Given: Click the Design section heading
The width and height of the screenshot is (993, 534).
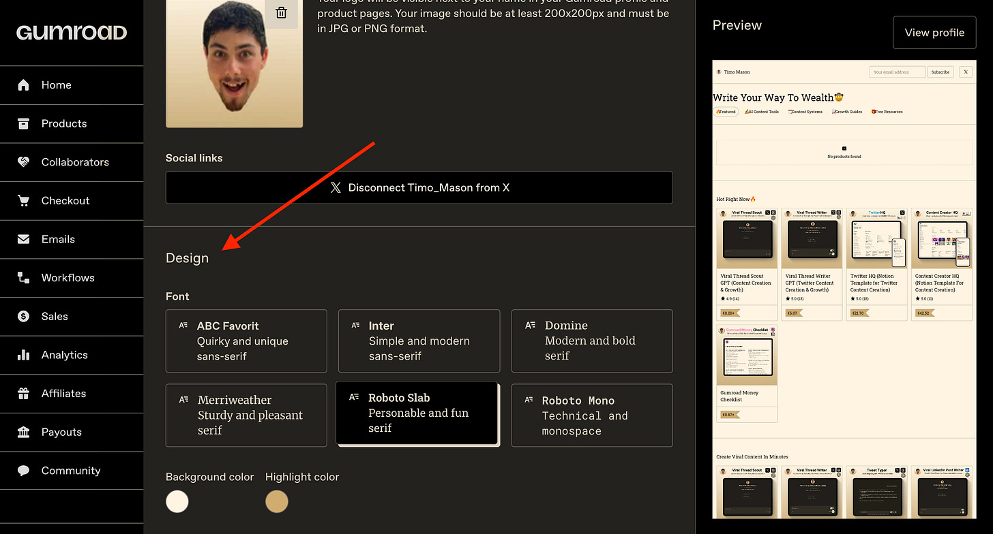Looking at the screenshot, I should pos(187,258).
